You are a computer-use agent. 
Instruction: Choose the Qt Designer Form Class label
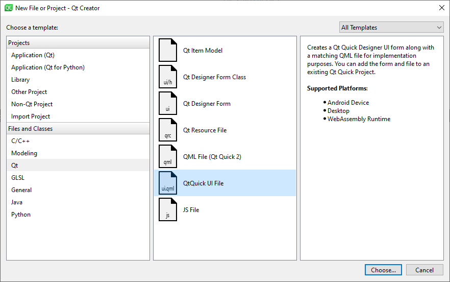click(214, 77)
